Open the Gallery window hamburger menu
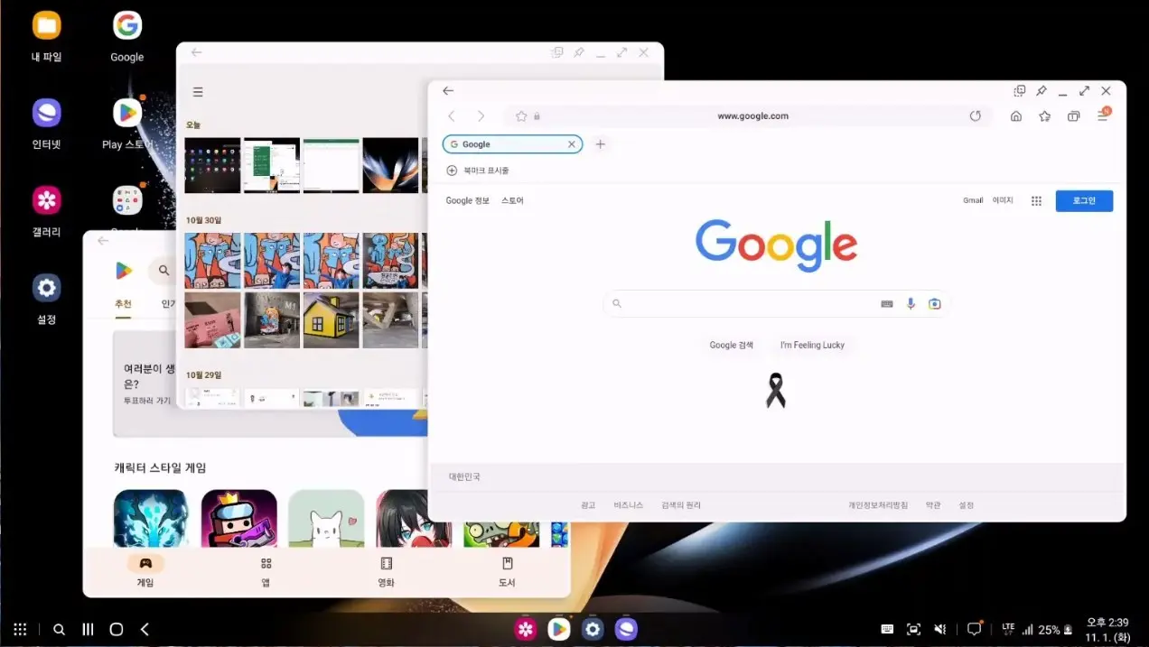This screenshot has height=647, width=1149. coord(198,92)
